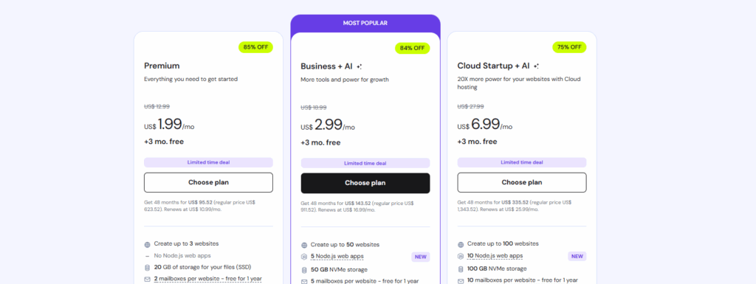The height and width of the screenshot is (284, 756).
Task: Click the globe icon beside 100 websites
Action: (x=461, y=244)
